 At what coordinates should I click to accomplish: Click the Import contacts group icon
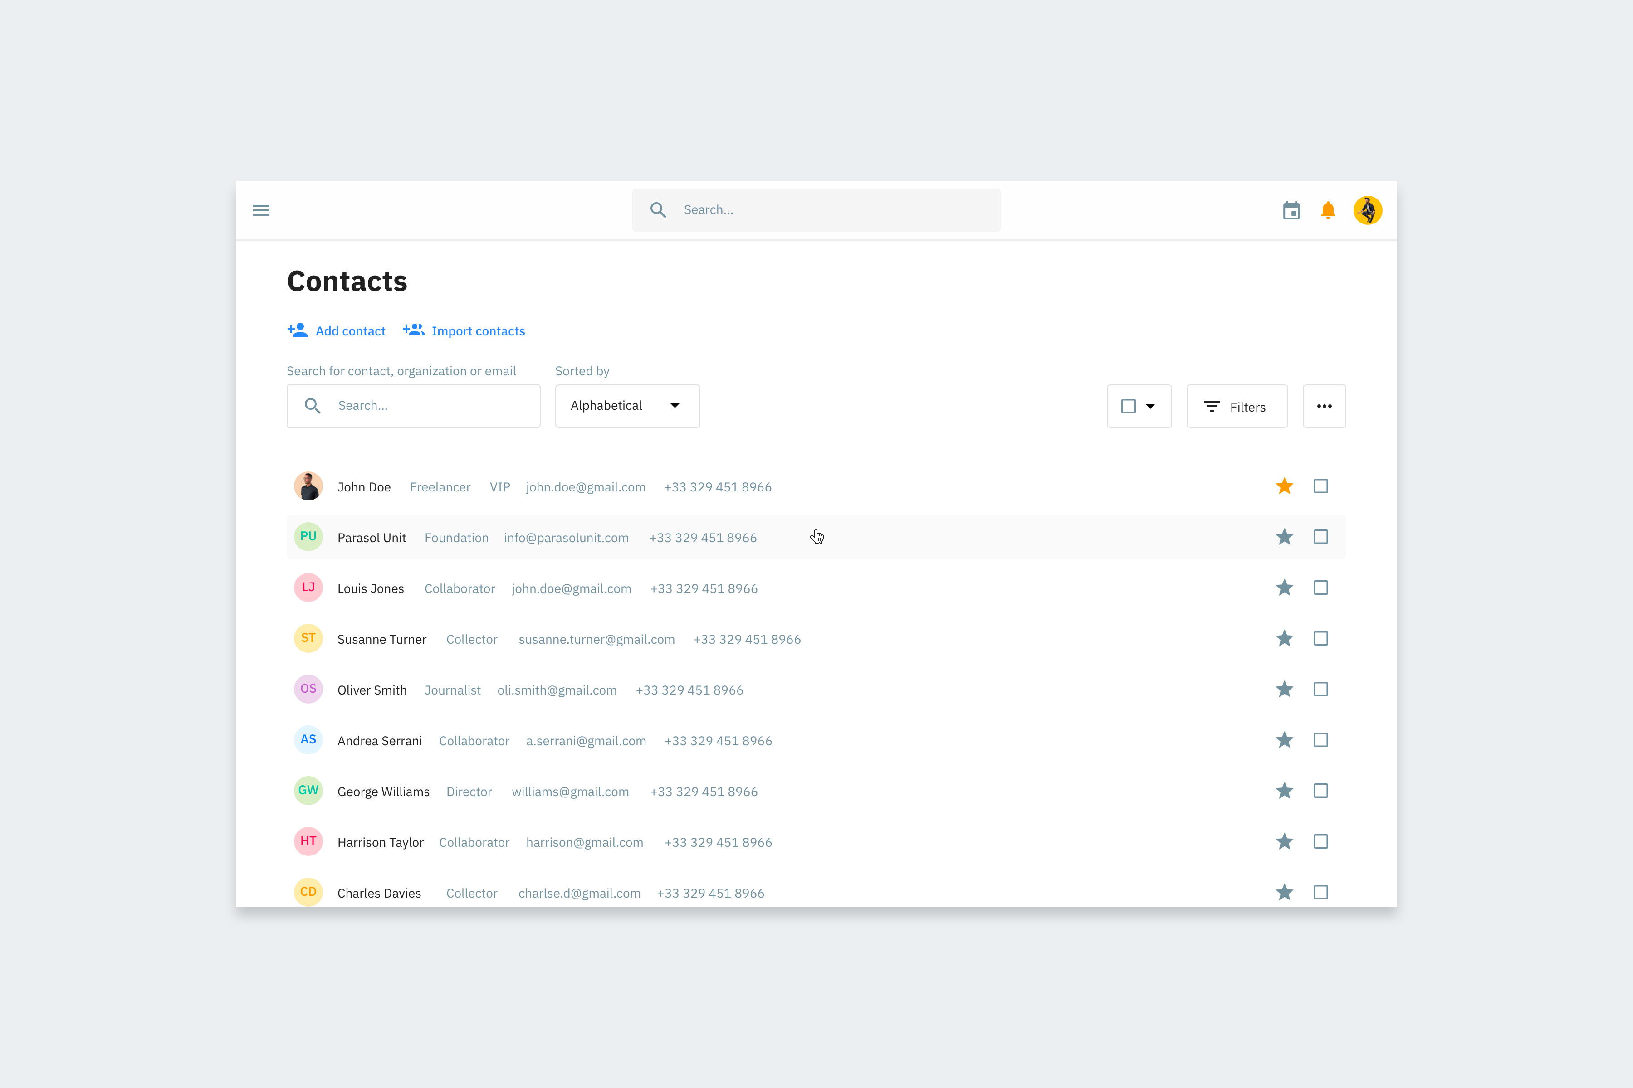[414, 330]
